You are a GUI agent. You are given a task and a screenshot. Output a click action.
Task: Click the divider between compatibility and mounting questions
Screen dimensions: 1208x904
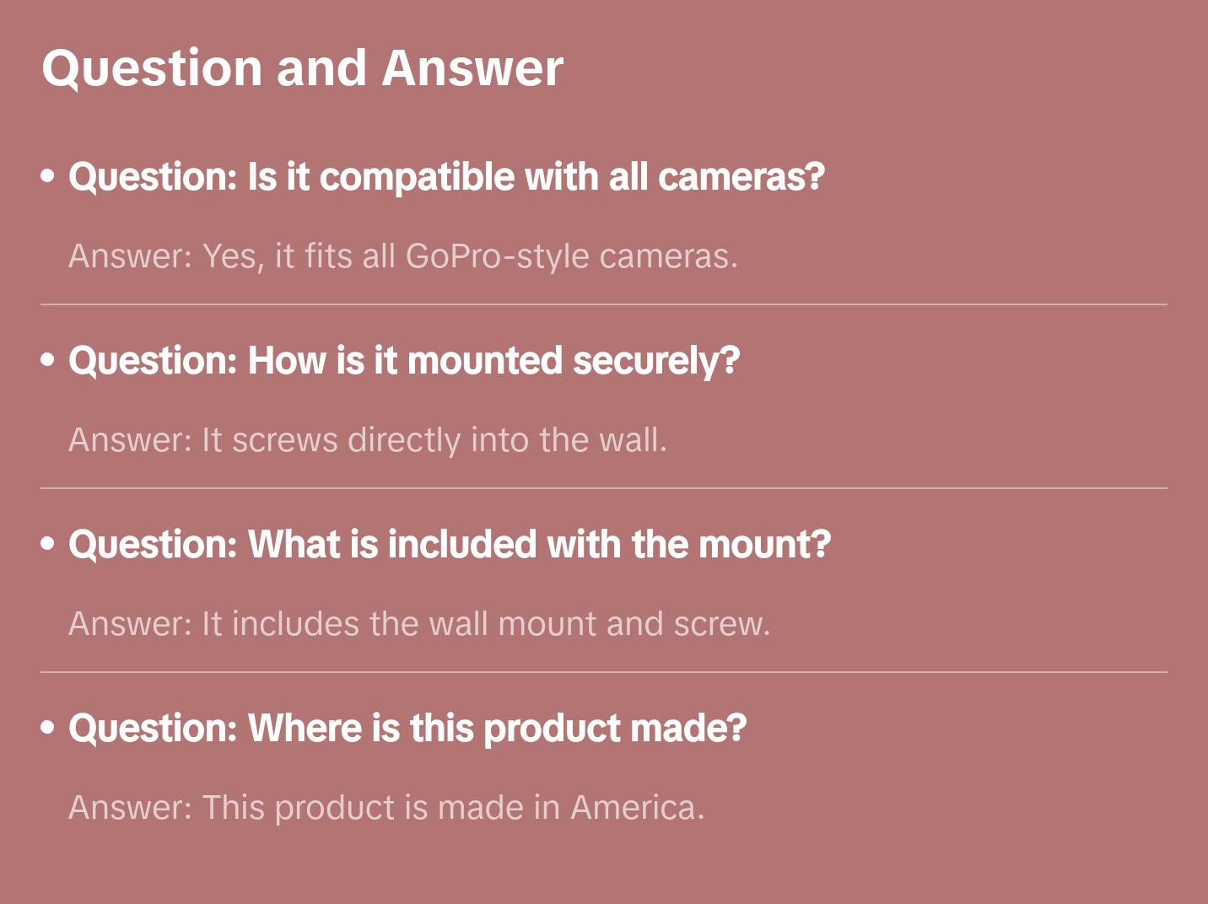603,304
